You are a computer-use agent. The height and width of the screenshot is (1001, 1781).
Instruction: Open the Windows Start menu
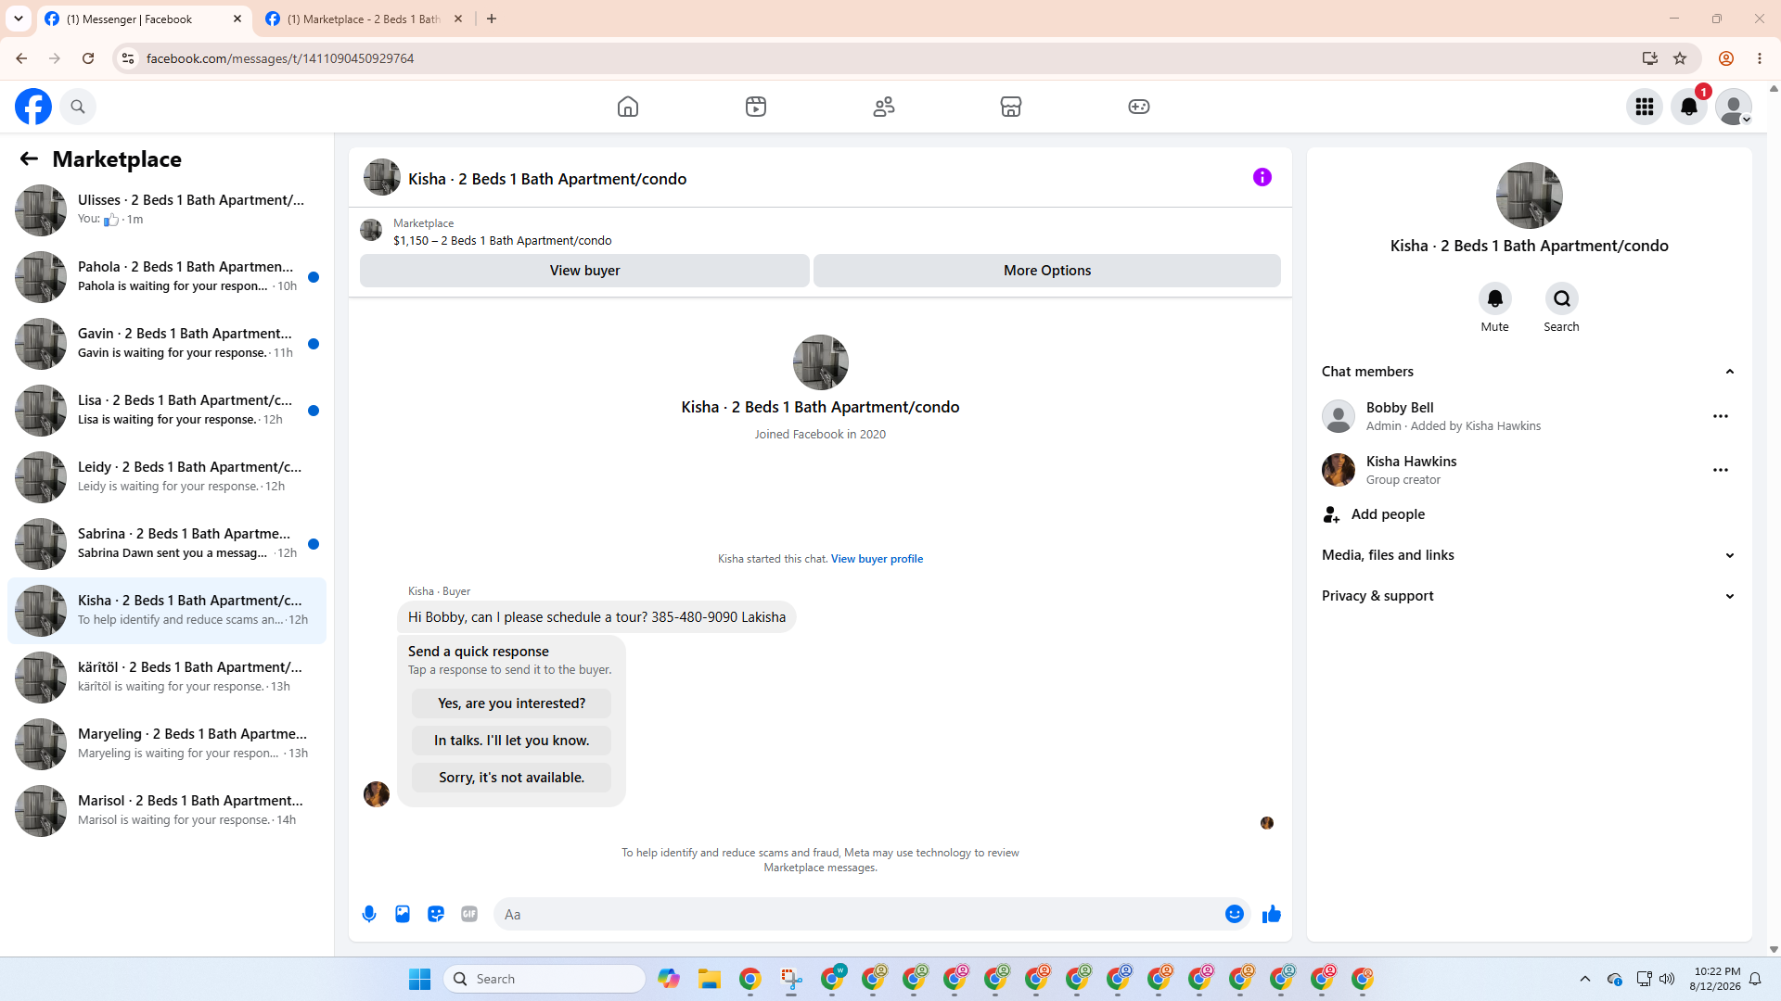pyautogui.click(x=419, y=979)
